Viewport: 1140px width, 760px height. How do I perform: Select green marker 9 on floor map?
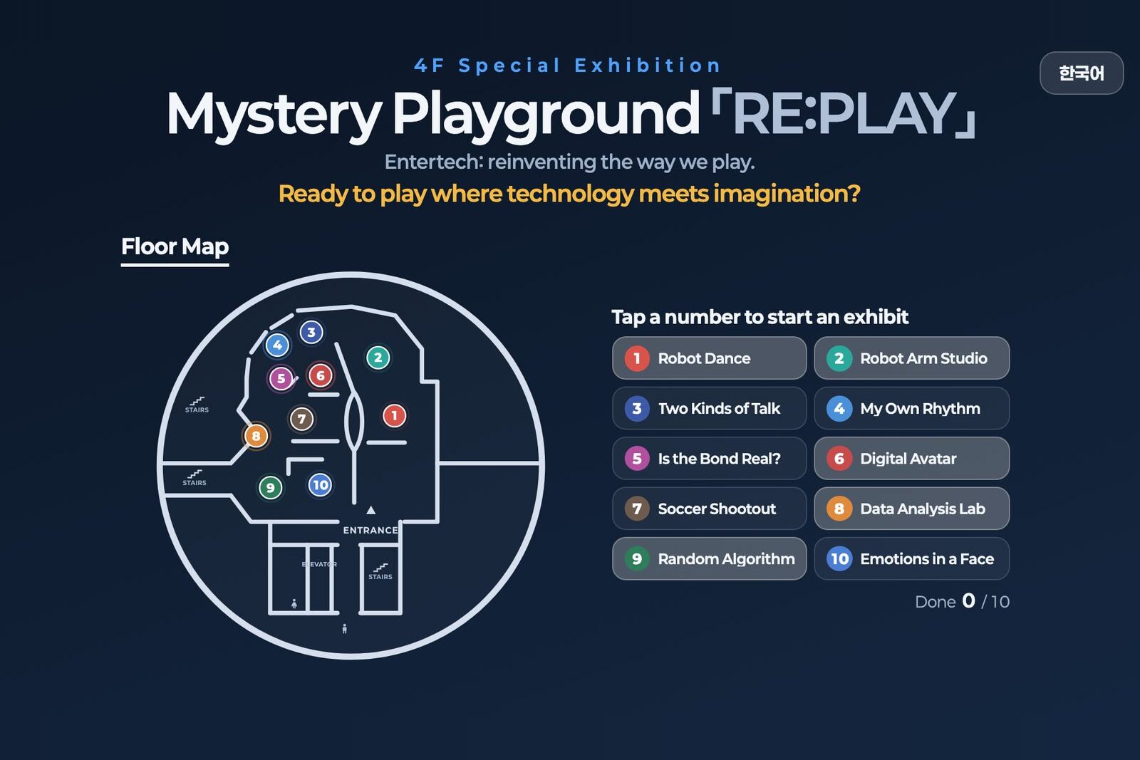point(270,488)
